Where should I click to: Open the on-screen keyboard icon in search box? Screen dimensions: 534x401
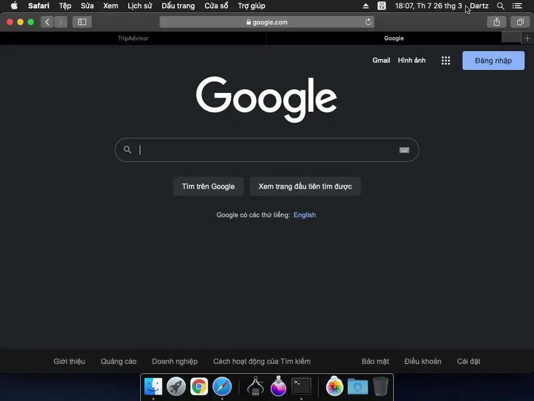coord(404,150)
